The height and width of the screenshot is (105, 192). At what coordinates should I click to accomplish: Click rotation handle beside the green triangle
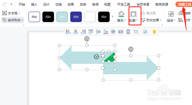point(96,57)
